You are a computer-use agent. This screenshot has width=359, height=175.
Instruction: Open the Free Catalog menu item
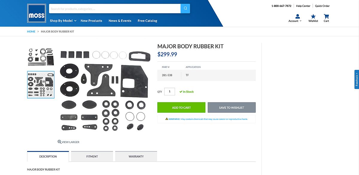coord(147,21)
